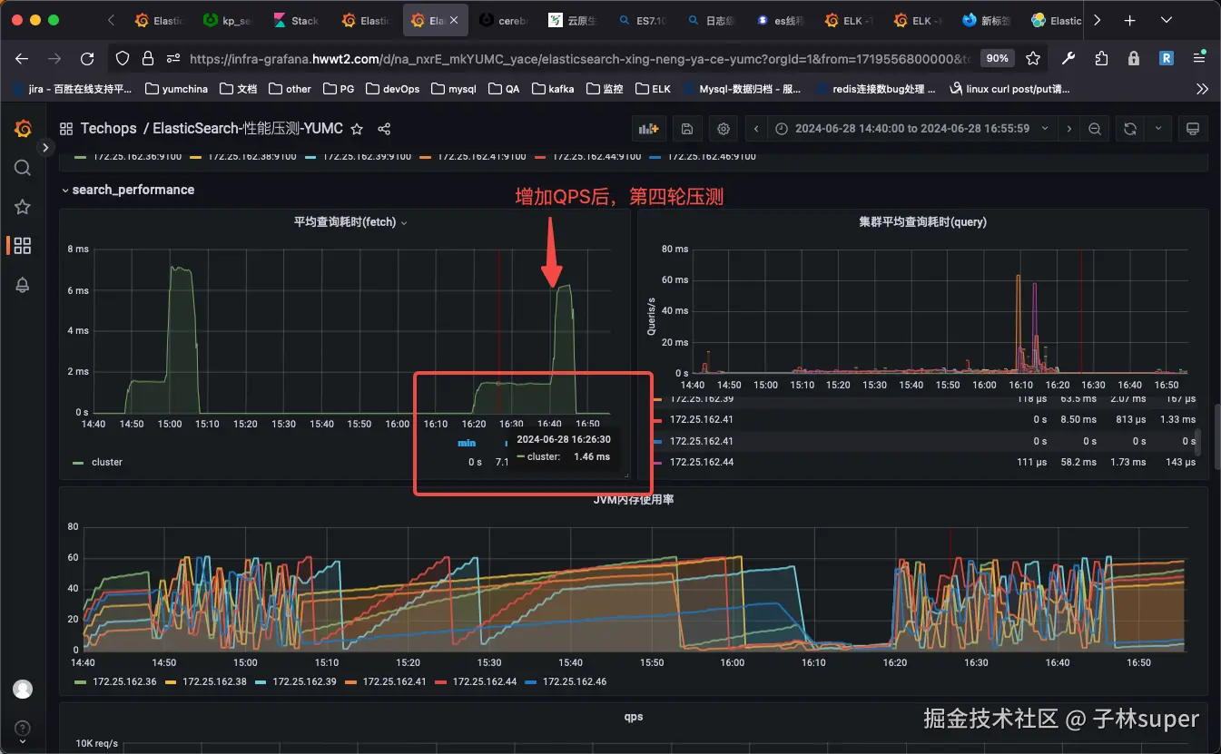The width and height of the screenshot is (1221, 754).
Task: Switch to the ES7.10 tab
Action: [643, 20]
